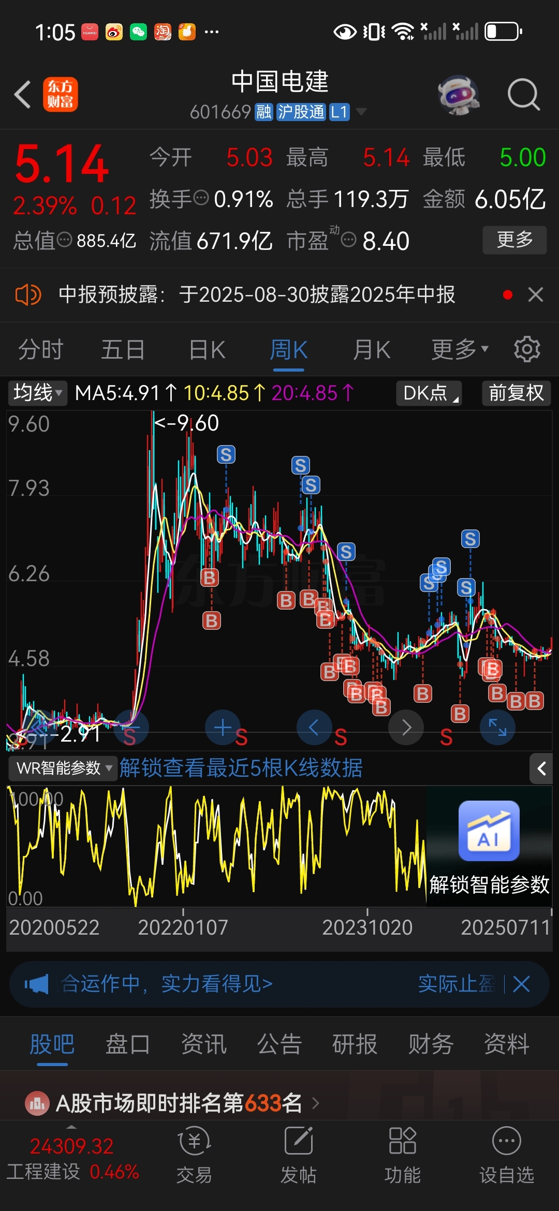Image resolution: width=559 pixels, height=1211 pixels.
Task: Switch to 资料 tab
Action: [507, 1044]
